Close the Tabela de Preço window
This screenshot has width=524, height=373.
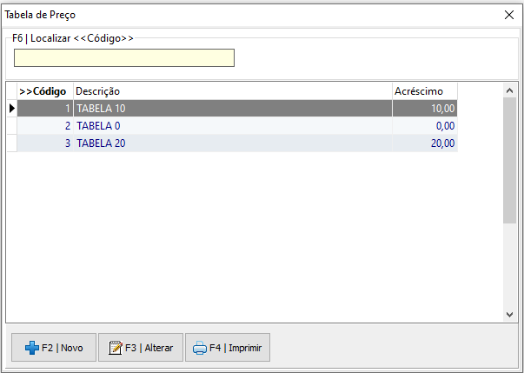tap(509, 15)
